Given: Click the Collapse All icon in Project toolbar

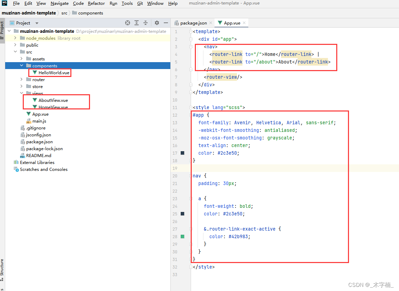Looking at the screenshot, I should tap(146, 23).
